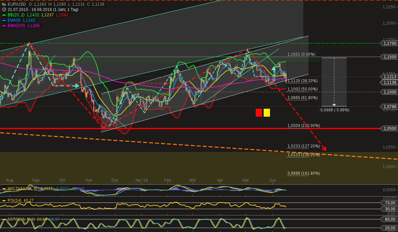
Task: Click the teal dashed right-pointing arrow in October
Action: coord(77,86)
